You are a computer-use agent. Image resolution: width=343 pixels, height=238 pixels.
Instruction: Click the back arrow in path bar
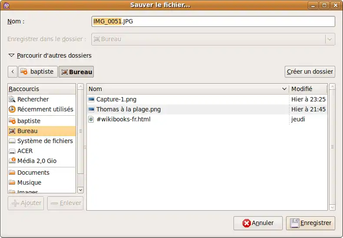[13, 72]
